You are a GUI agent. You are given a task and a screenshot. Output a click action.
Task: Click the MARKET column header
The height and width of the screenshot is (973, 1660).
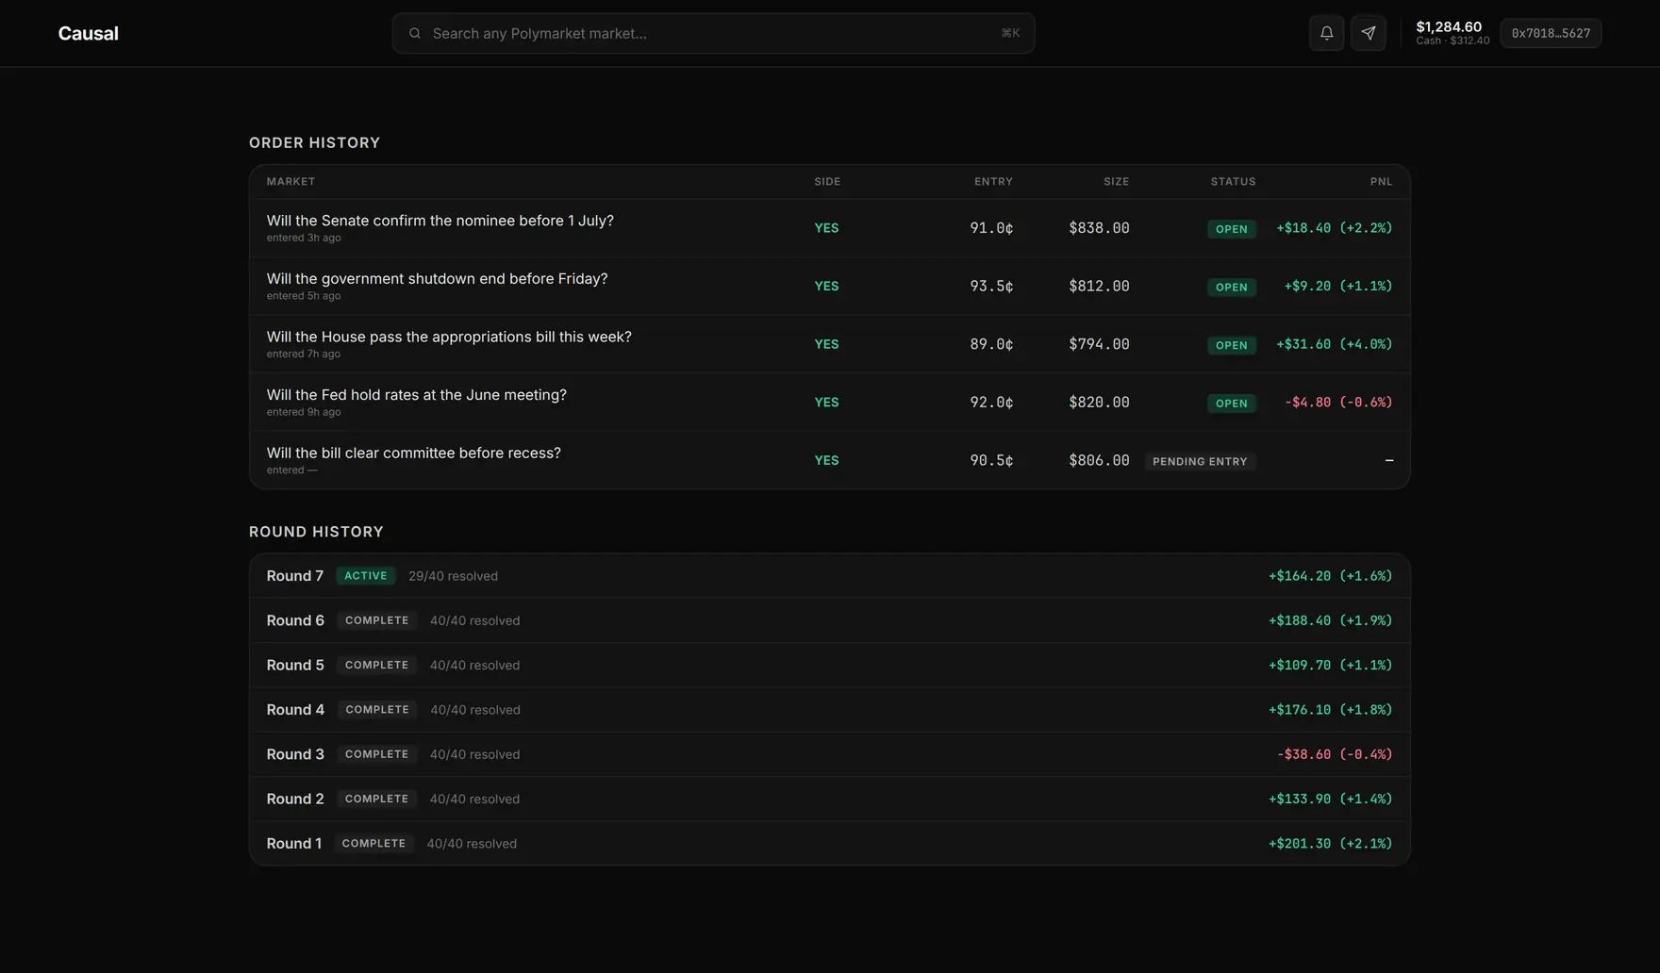pos(290,181)
